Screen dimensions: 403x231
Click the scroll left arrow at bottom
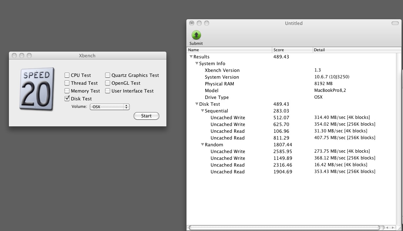(387, 228)
